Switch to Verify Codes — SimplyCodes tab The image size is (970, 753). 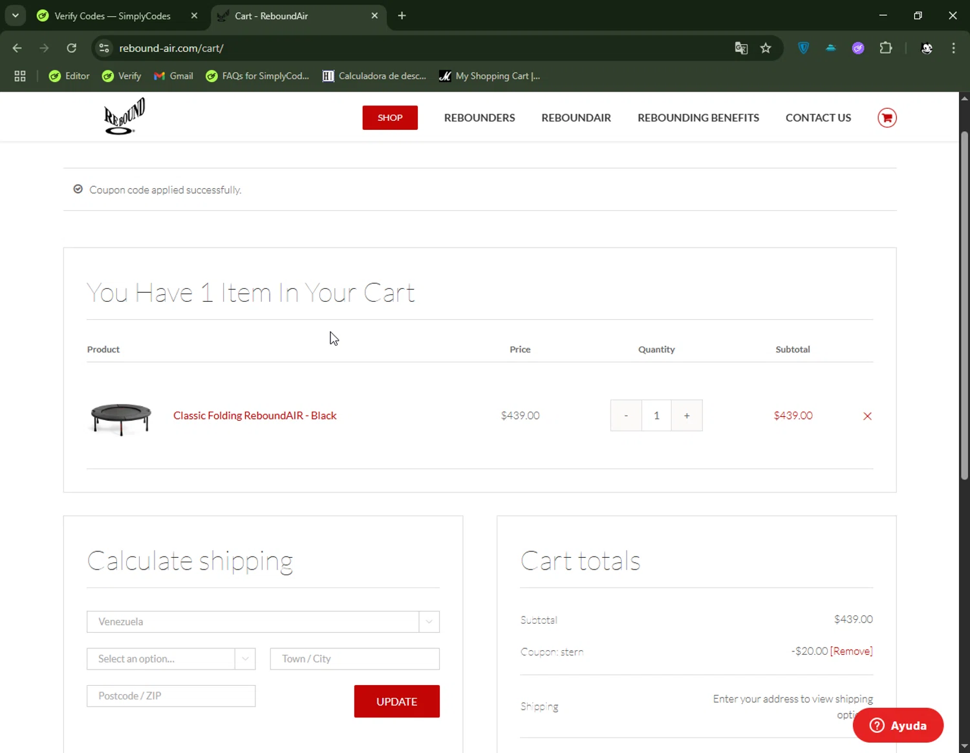tap(113, 16)
